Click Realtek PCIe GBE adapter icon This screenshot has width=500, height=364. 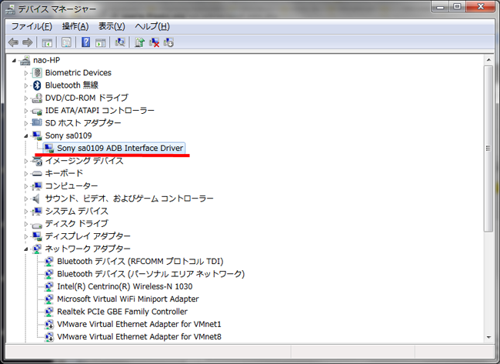[x=48, y=312]
